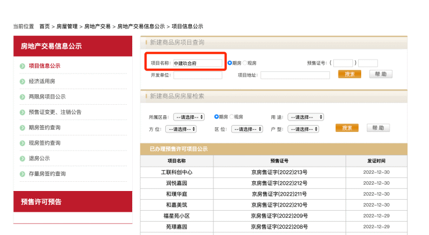429x235 pixels.
Task: Click permit 京房售证字(2022)210号
Action: [x=279, y=205]
